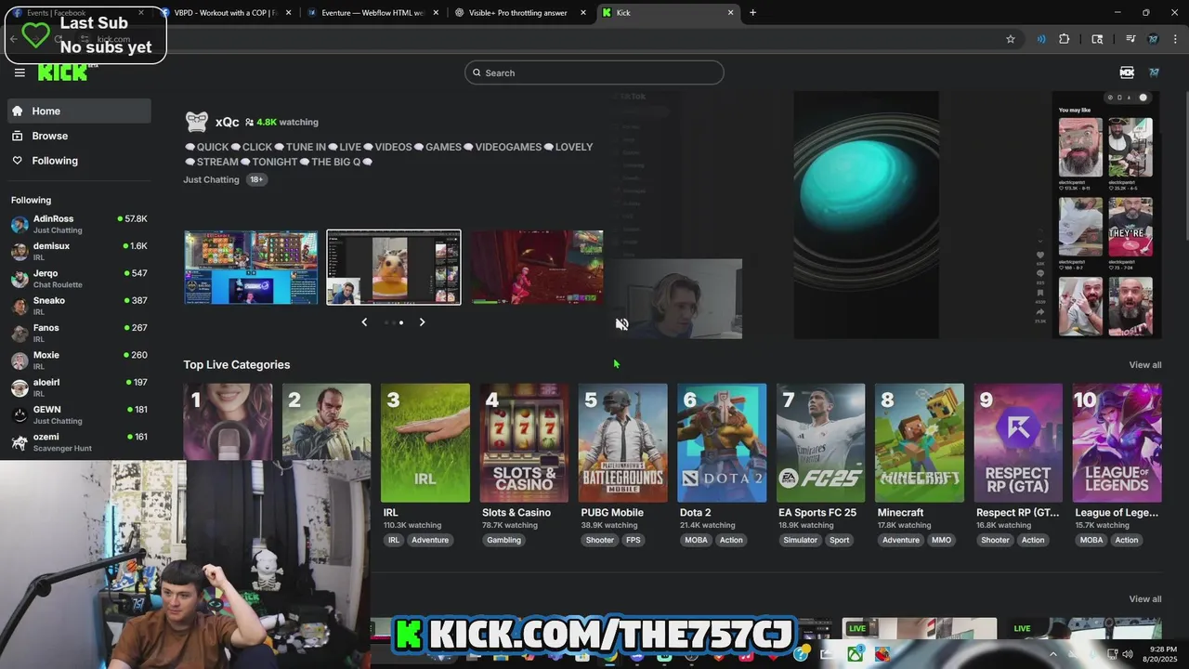
Task: Open Sneako channel avatar in sidebar
Action: pyautogui.click(x=20, y=306)
